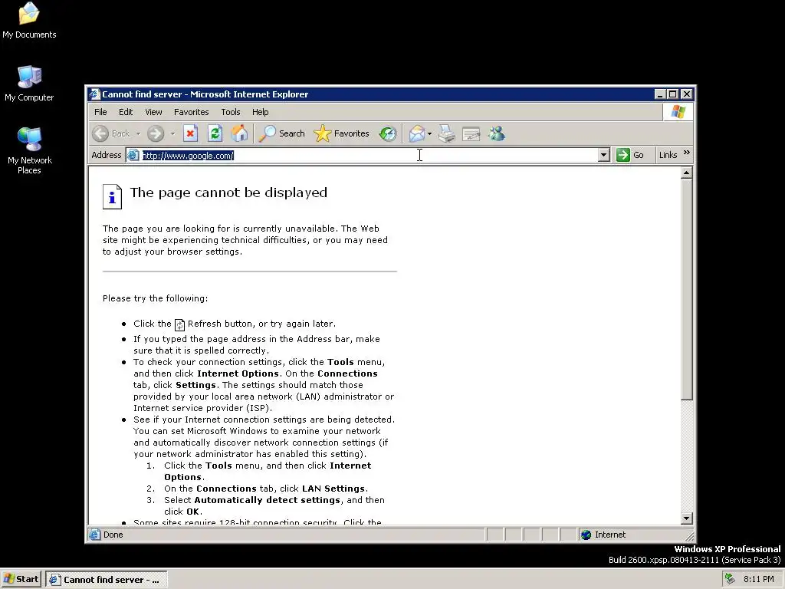Select My Network Places desktop icon
The image size is (785, 589).
(x=29, y=150)
